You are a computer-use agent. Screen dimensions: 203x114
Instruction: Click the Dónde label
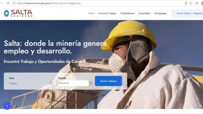click(62, 78)
